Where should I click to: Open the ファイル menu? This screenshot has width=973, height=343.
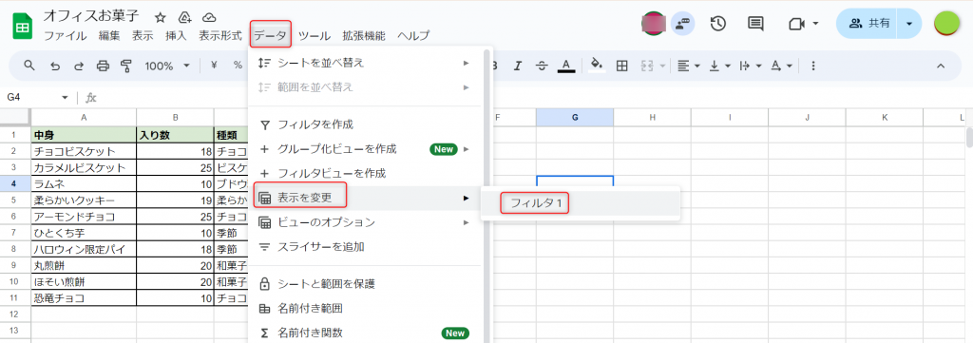pos(66,35)
